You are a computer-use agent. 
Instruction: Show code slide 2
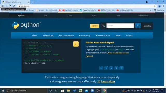tap(106, 68)
